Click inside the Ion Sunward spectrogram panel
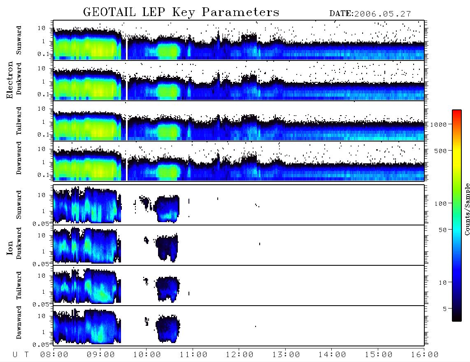The image size is (470, 362). point(239,205)
